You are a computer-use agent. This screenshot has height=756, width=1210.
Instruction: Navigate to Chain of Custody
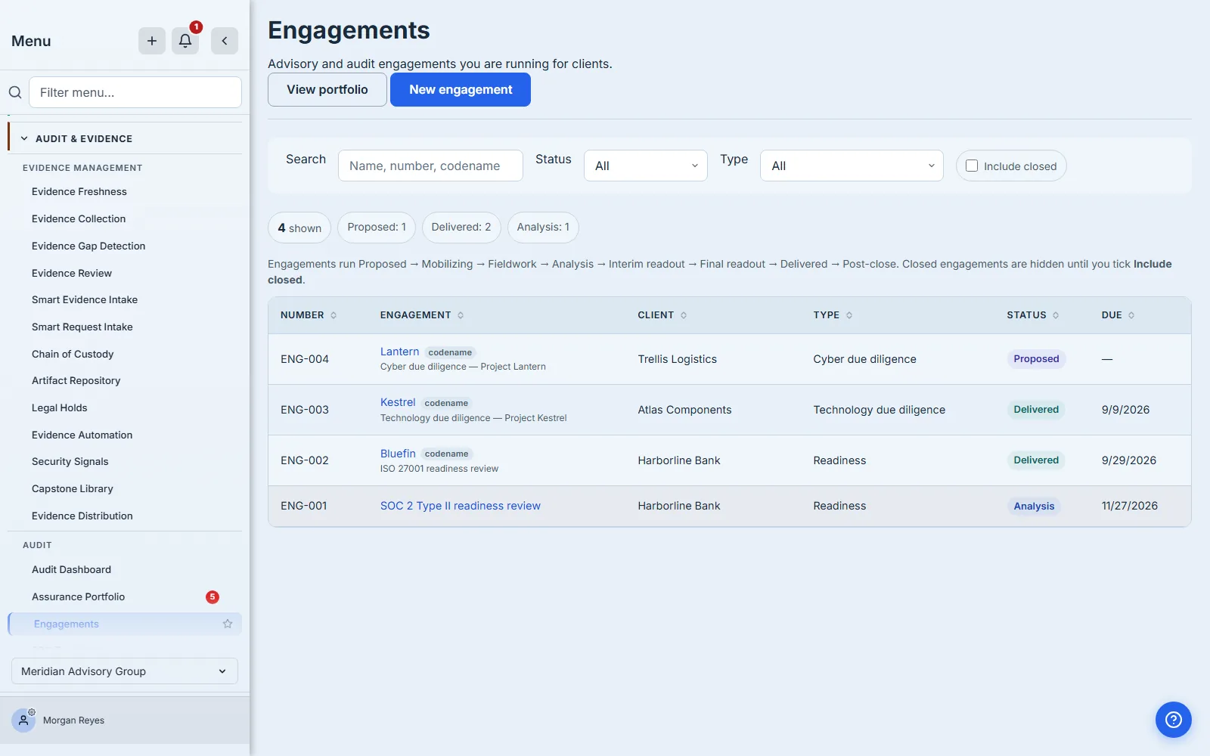[73, 355]
